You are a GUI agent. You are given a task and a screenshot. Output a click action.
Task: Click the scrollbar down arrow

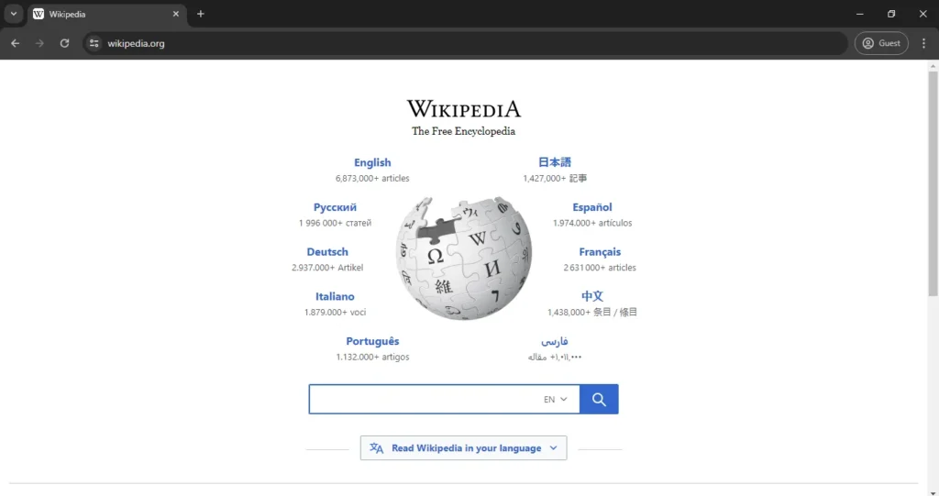933,492
